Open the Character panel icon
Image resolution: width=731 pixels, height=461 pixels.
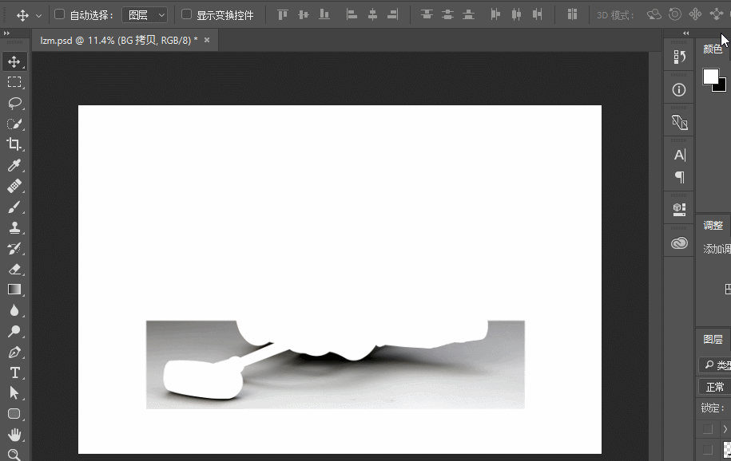click(679, 155)
